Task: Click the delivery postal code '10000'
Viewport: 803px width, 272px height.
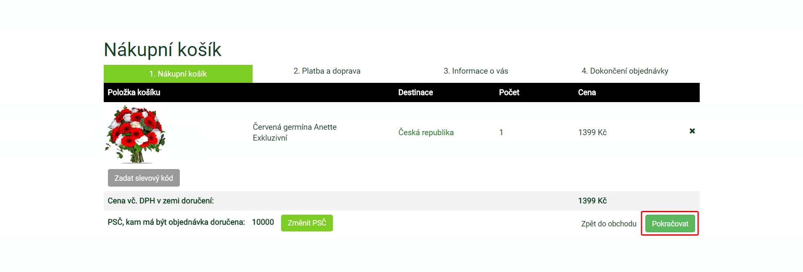Action: coord(263,222)
